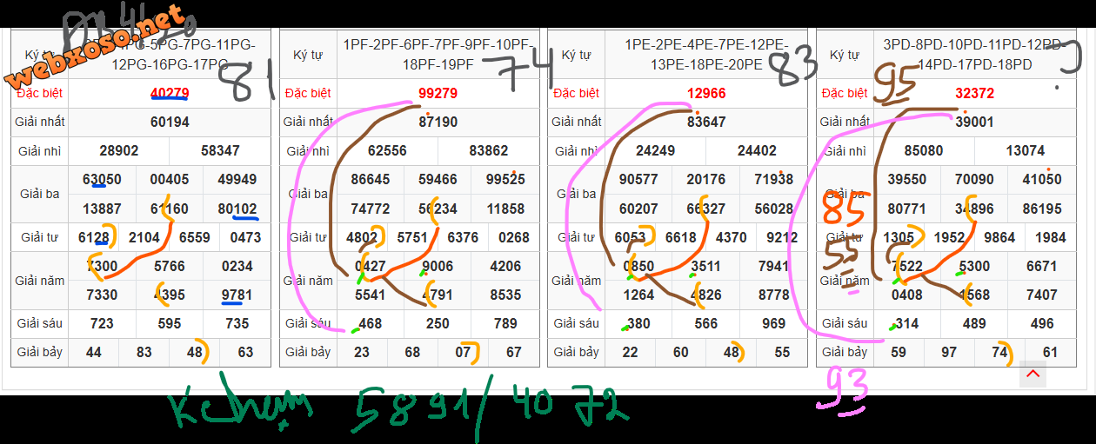The width and height of the screenshot is (1096, 444).
Task: Click the code row starting with 1PF-2PF-6PF
Action: [x=438, y=55]
